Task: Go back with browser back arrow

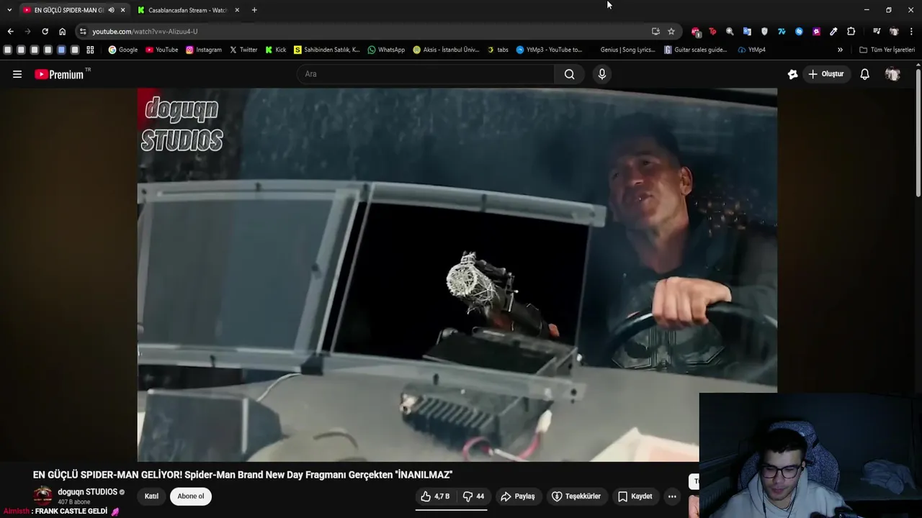Action: click(x=10, y=32)
